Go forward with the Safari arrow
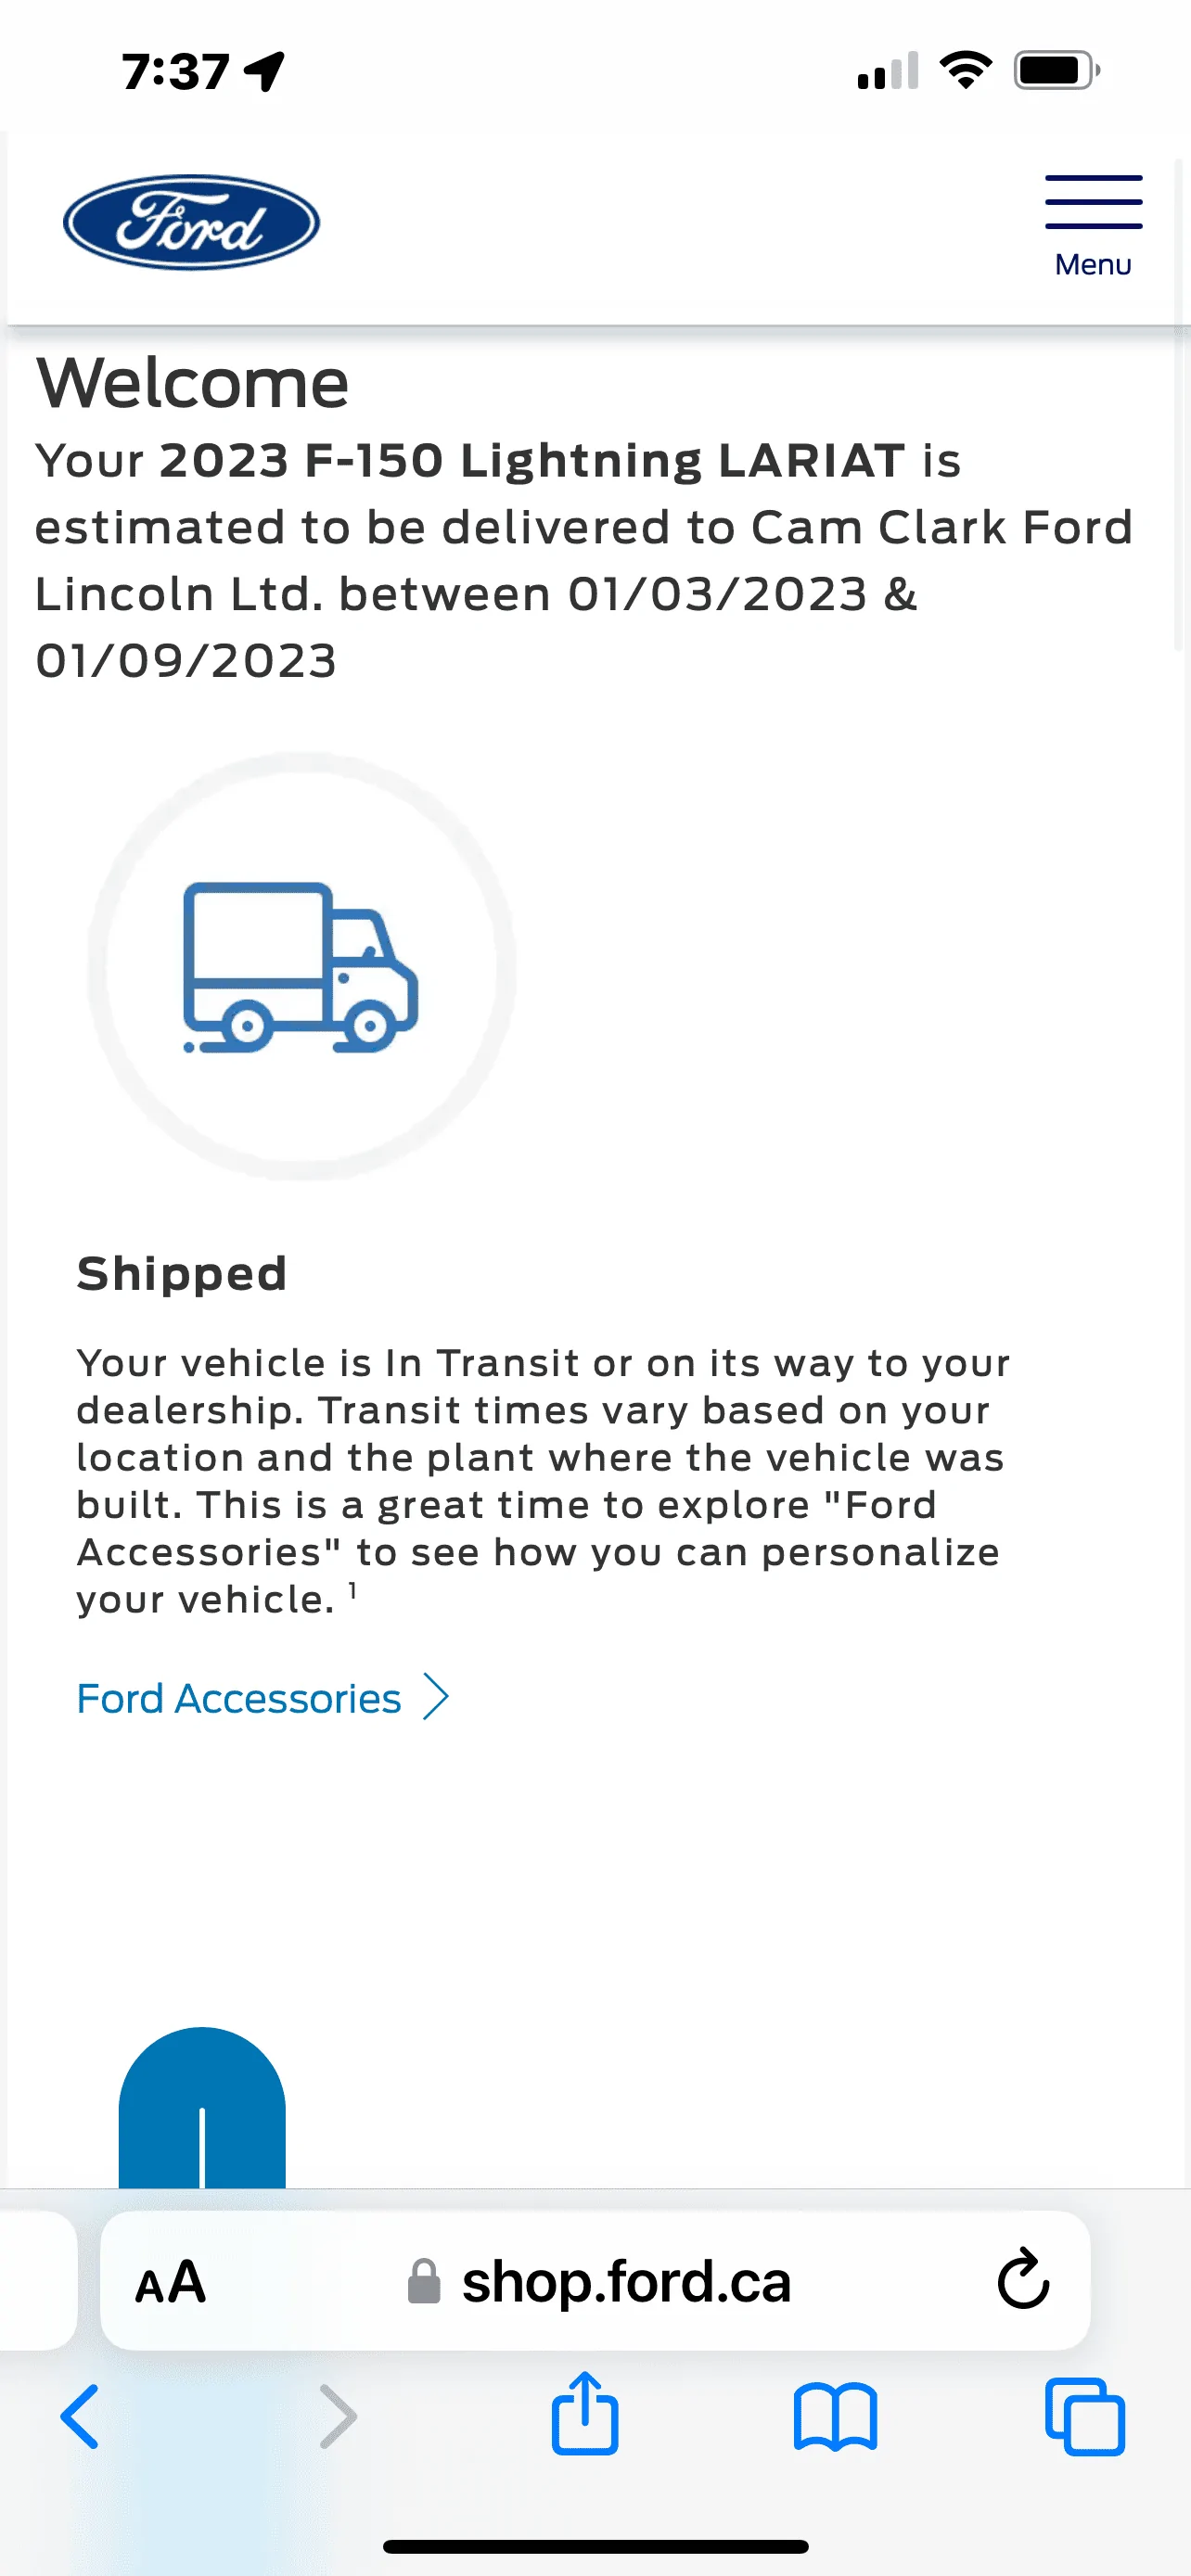 (x=337, y=2416)
